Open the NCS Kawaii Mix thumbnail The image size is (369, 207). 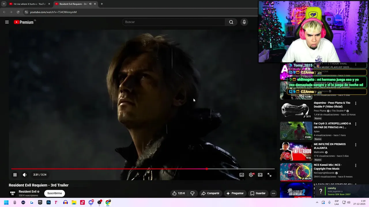pyautogui.click(x=296, y=172)
